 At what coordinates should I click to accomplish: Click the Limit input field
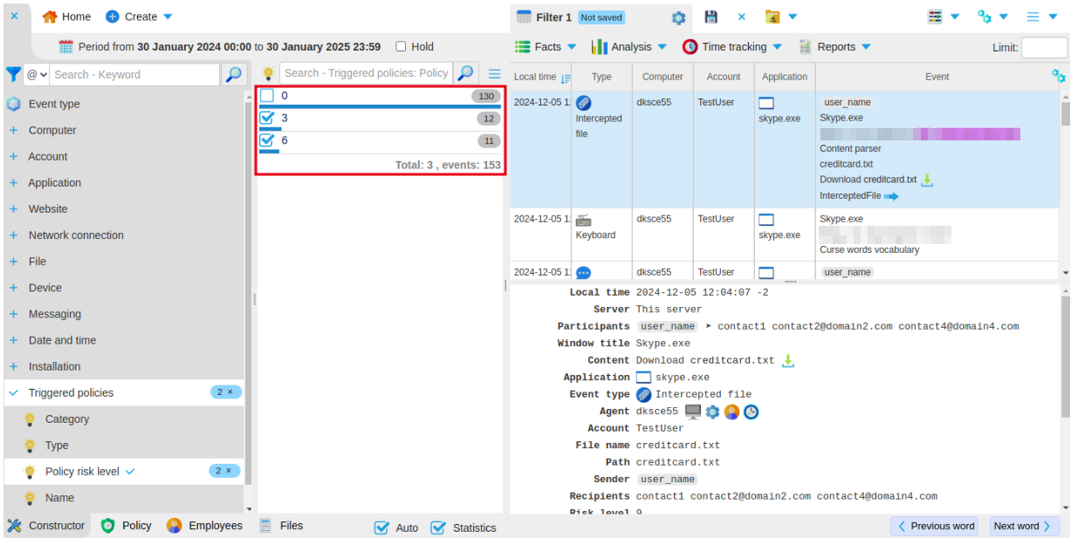(1044, 47)
